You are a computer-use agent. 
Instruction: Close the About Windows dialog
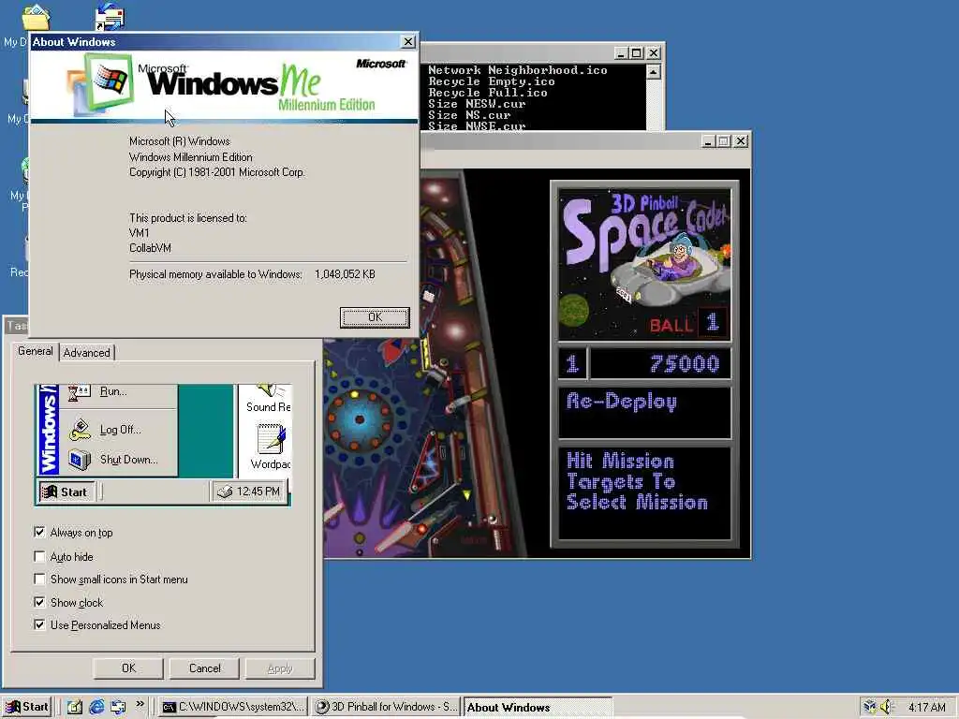click(x=408, y=41)
